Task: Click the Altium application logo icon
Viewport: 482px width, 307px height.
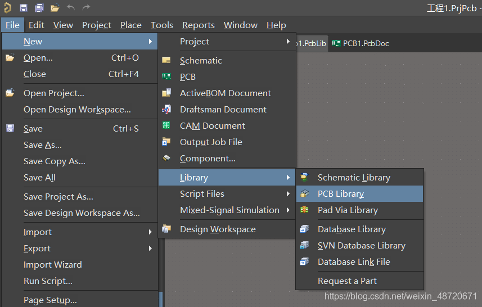Action: pyautogui.click(x=7, y=8)
